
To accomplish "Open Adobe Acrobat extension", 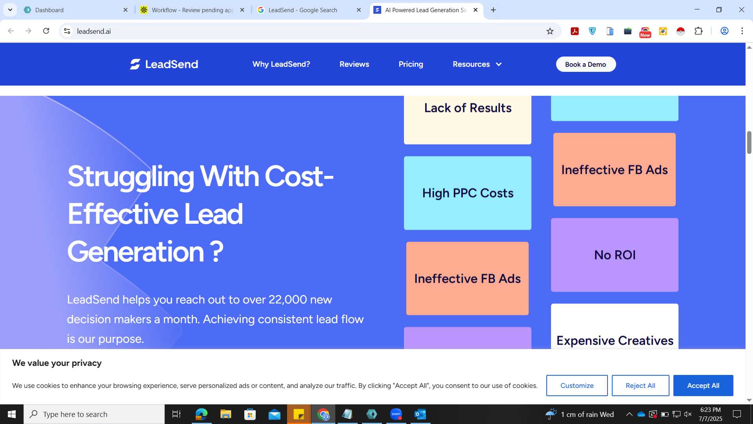I will (575, 31).
